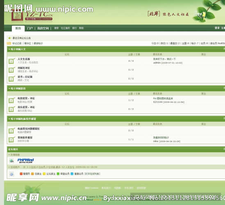The width and height of the screenshot is (225, 205).
Task: Click the forum icon beside 音乐欣赏、评论
Action: coord(11,109)
